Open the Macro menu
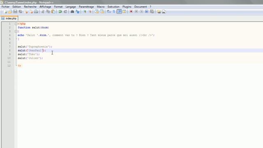 click(101, 7)
